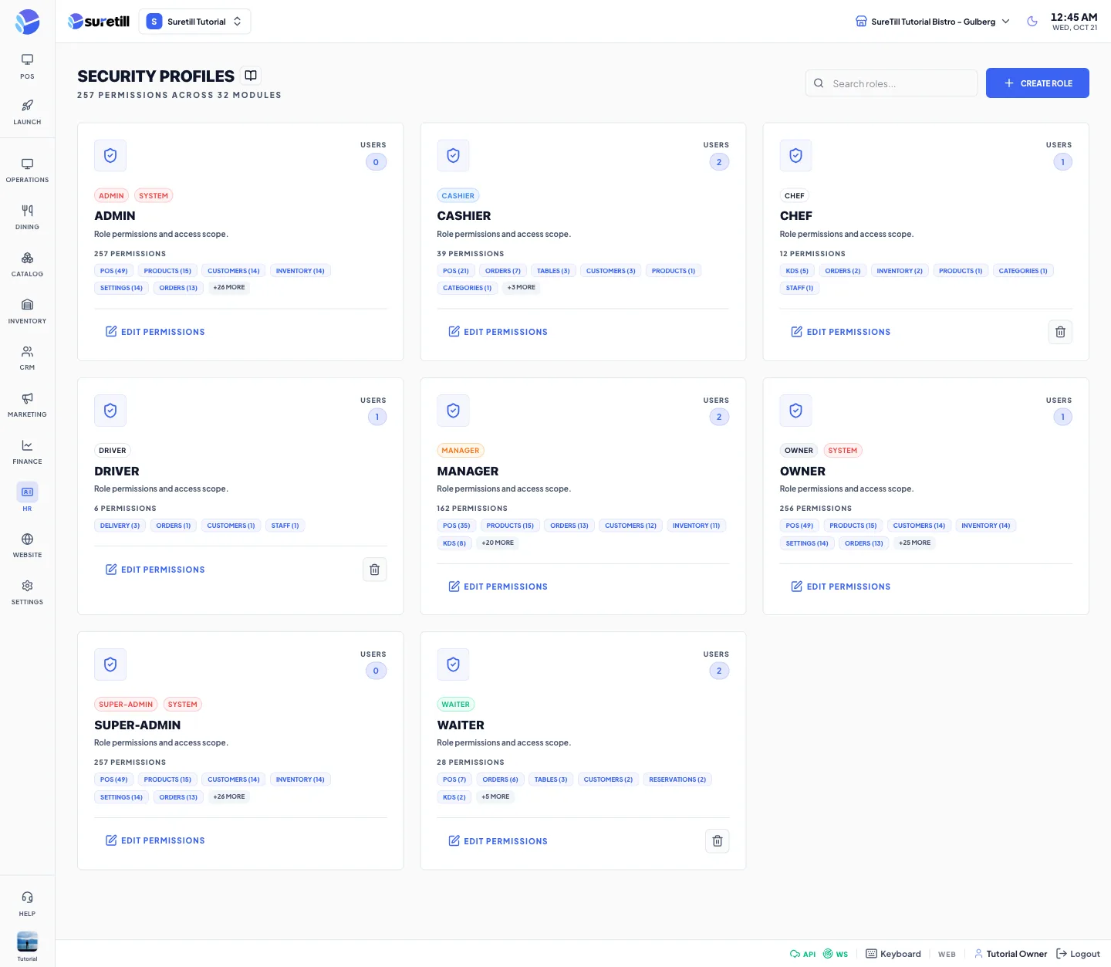
Task: Click the Manager users count badge
Action: tap(719, 417)
